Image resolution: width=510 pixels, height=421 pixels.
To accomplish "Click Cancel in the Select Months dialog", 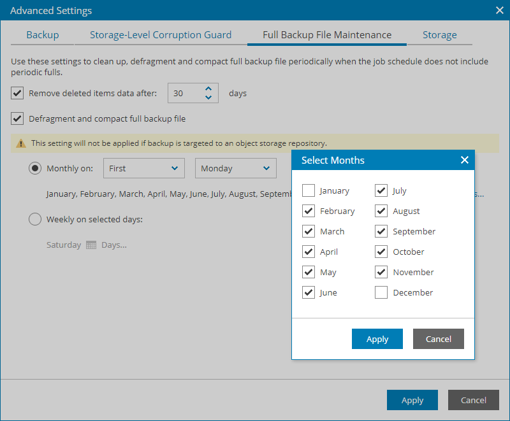I will tap(438, 339).
